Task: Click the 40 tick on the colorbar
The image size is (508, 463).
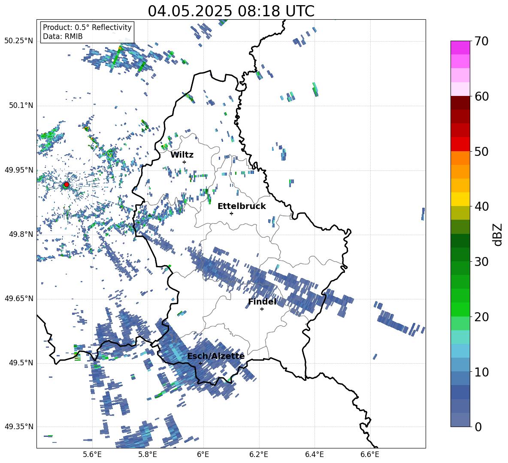Action: (x=481, y=206)
